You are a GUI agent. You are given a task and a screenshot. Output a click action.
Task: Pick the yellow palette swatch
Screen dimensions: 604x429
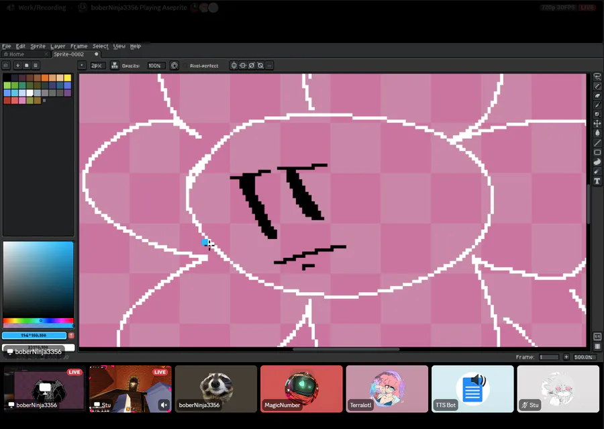pos(68,78)
